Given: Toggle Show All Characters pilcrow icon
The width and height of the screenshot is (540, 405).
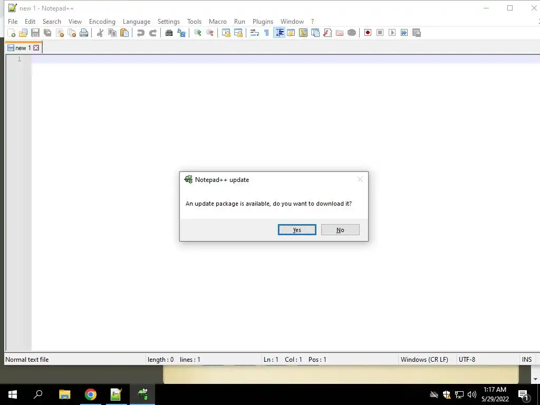Looking at the screenshot, I should pyautogui.click(x=266, y=33).
